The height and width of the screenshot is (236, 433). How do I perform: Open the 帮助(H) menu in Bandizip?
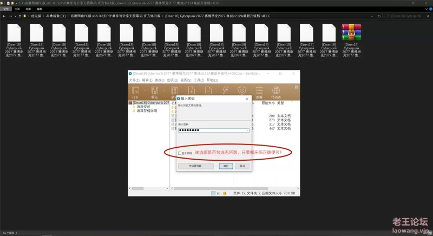[x=212, y=80]
